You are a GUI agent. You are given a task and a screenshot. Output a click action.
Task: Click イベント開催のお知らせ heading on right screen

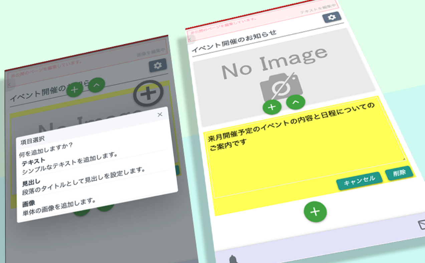click(234, 41)
